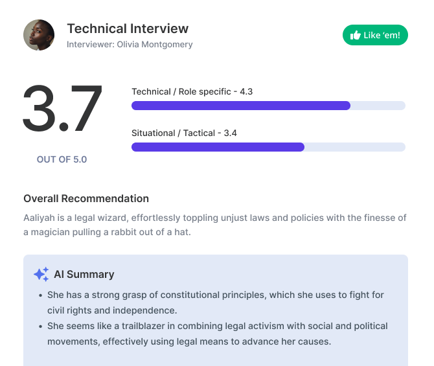The image size is (434, 366).
Task: Select the Technical Interview title
Action: (128, 29)
